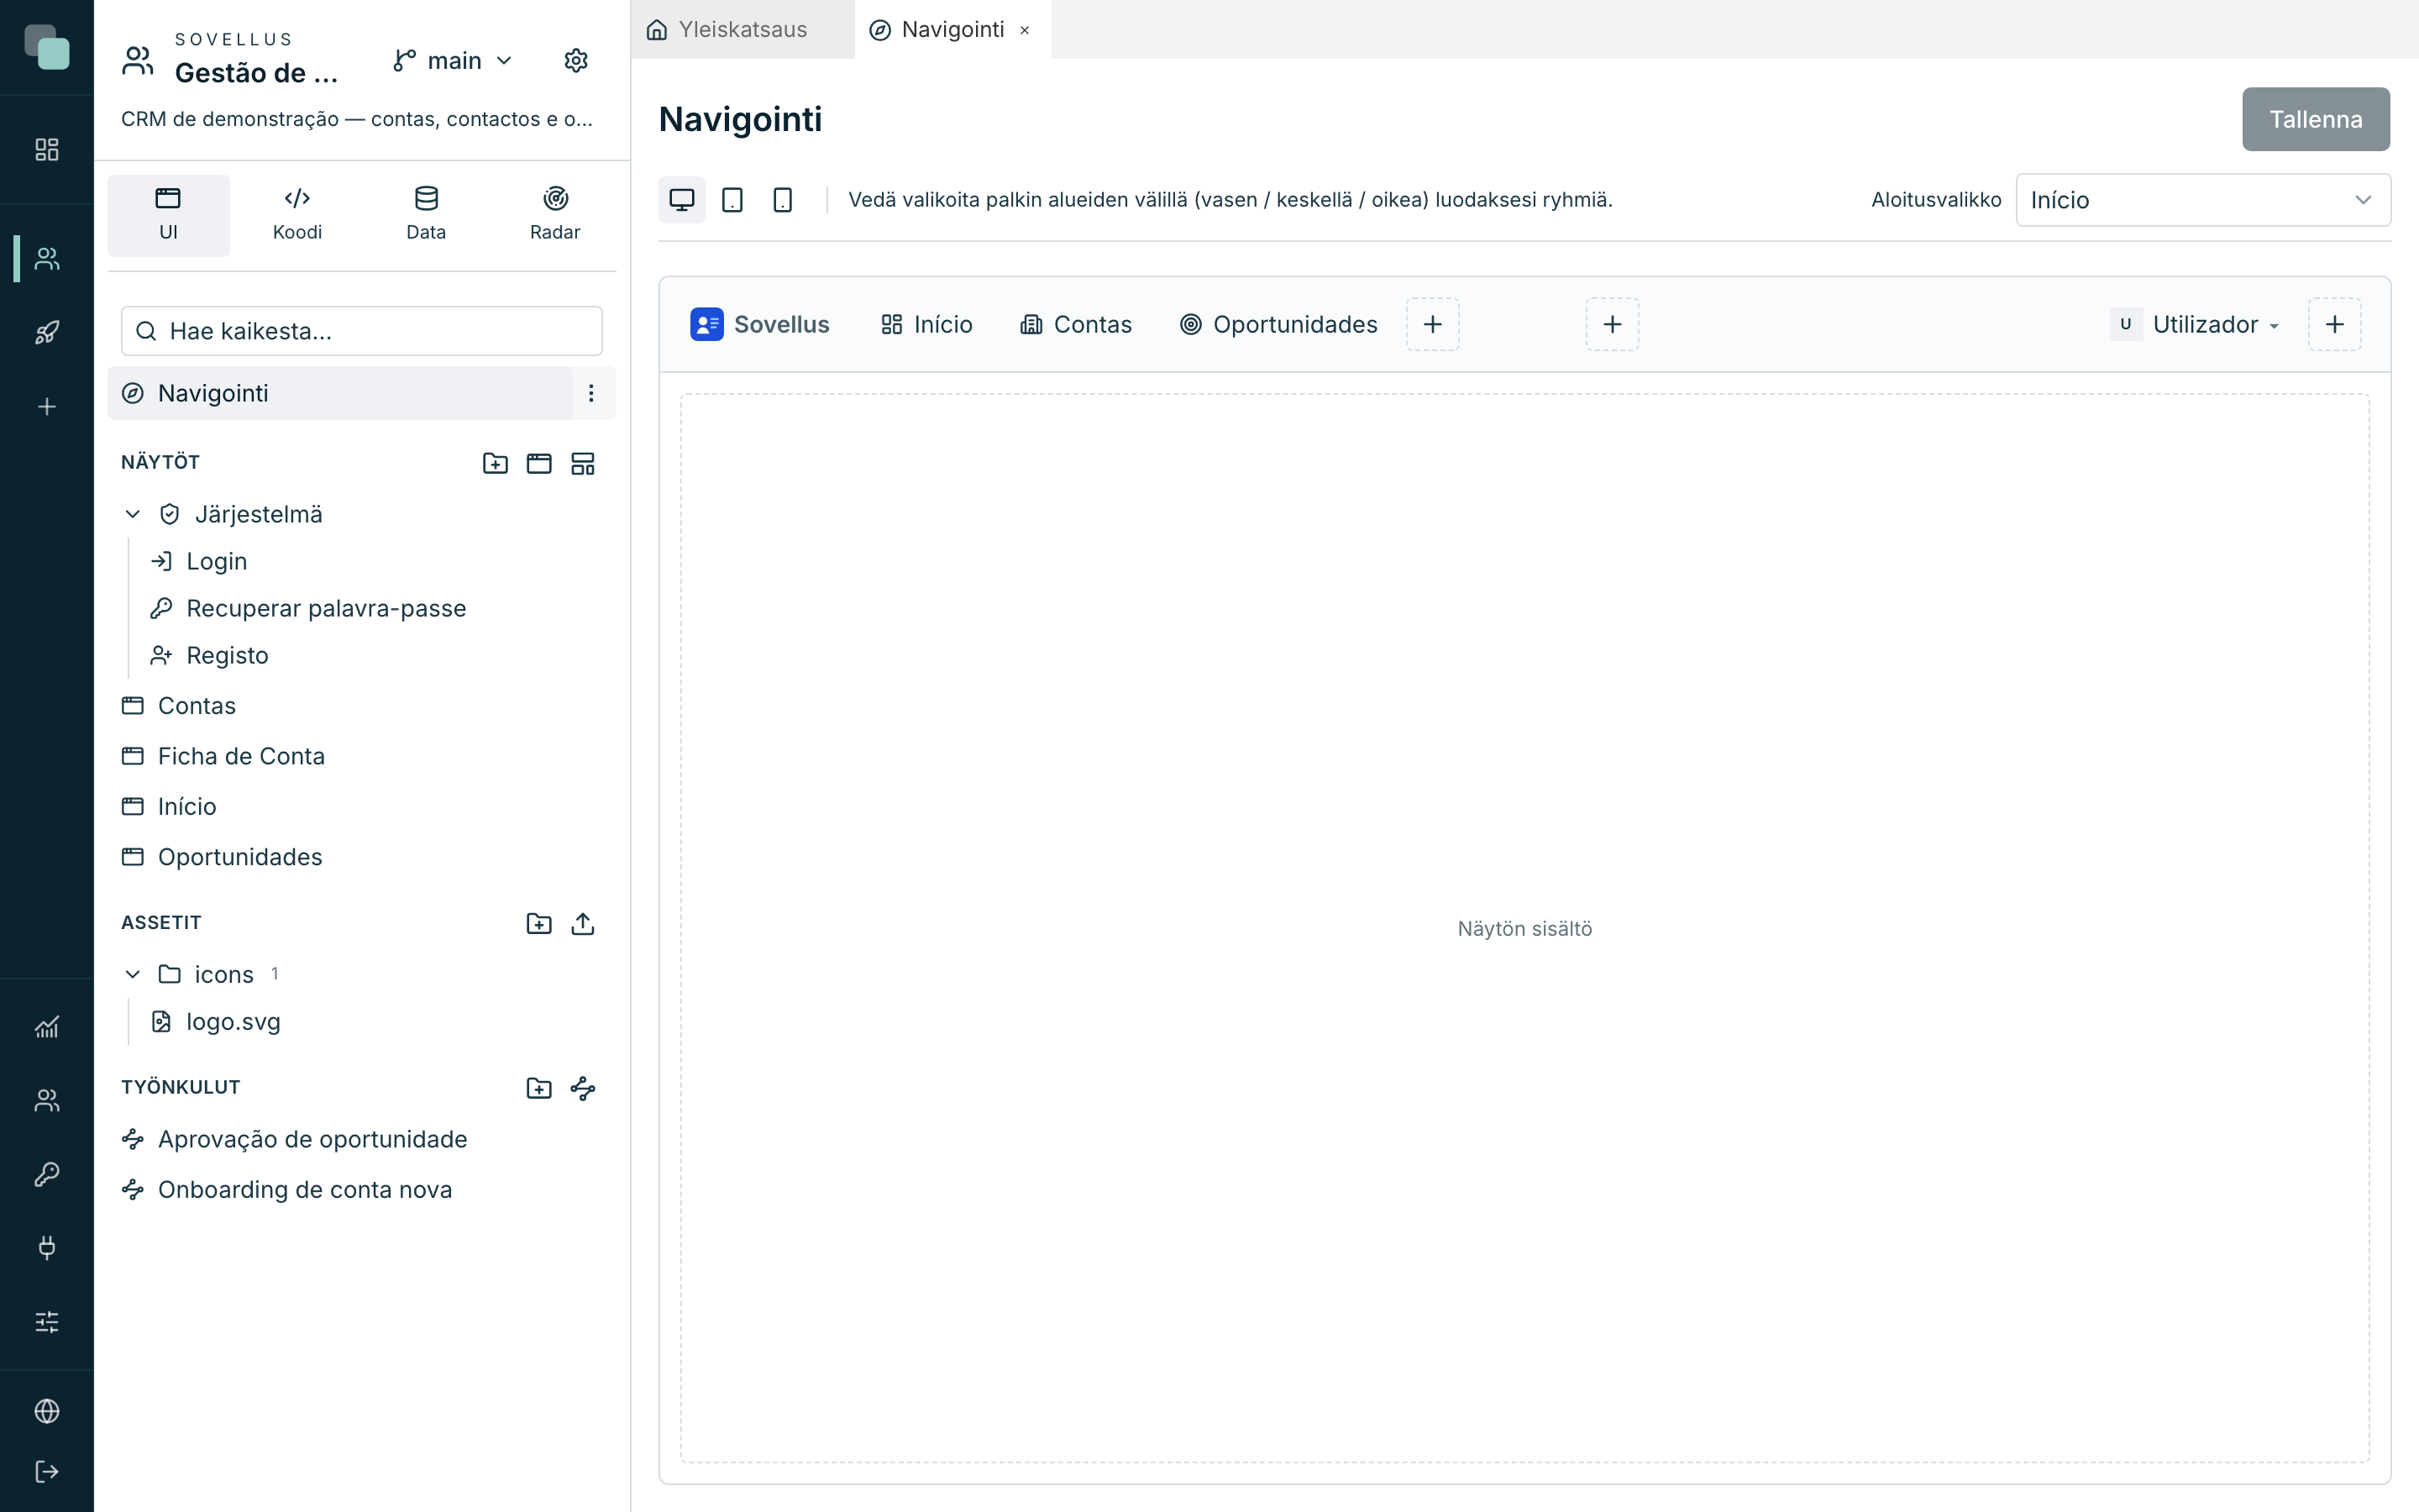Open the analytics chart icon in left rail
Screen dimensions: 2419x1512
tap(47, 1027)
